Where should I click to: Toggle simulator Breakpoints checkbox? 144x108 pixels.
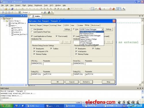tap(34, 49)
